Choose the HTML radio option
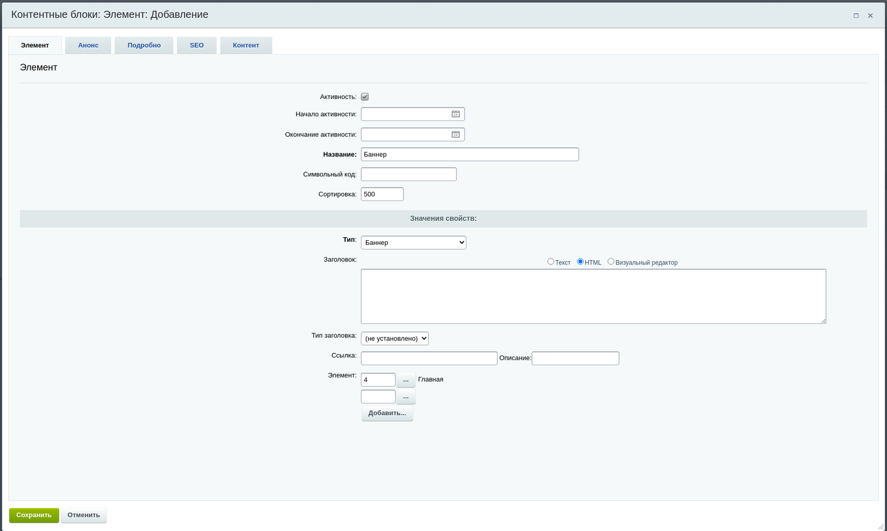Screen dimensions: 887x531 tap(580, 261)
